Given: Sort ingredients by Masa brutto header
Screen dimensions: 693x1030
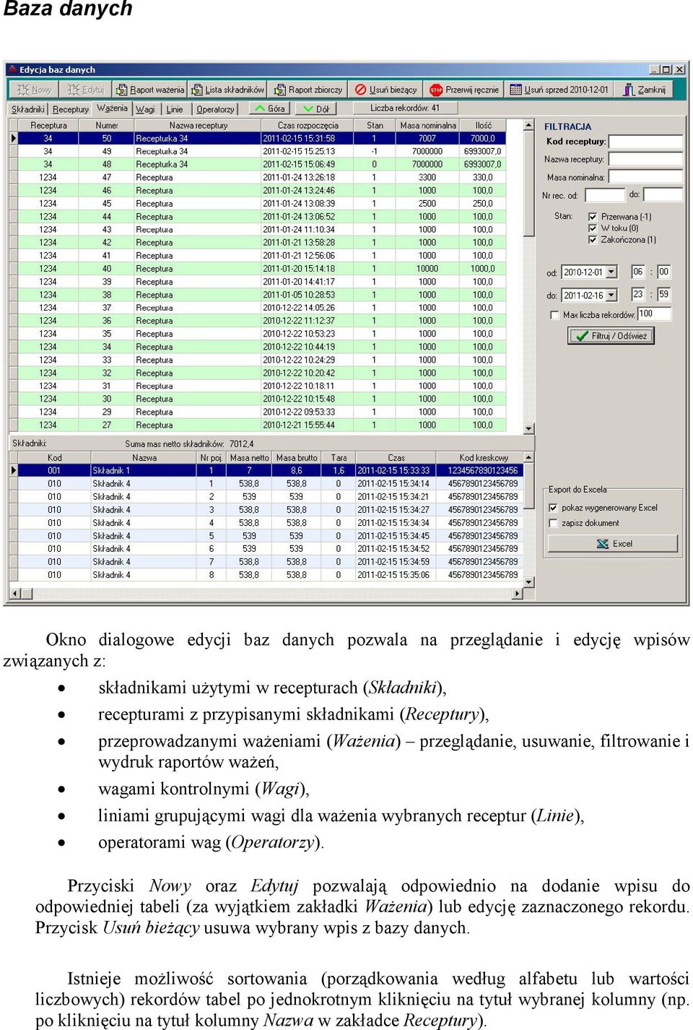Looking at the screenshot, I should pos(297,457).
